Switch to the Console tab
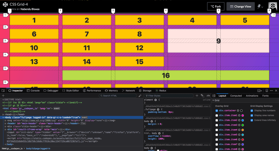The image size is (279, 151). (33, 91)
